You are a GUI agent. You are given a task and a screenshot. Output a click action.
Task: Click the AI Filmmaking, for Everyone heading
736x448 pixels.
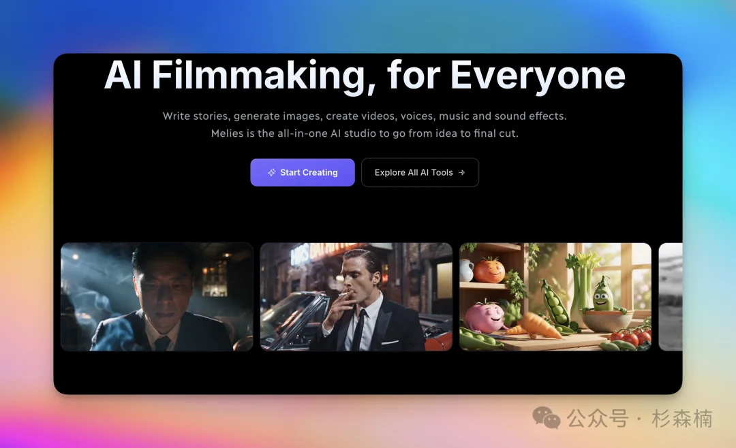point(365,75)
